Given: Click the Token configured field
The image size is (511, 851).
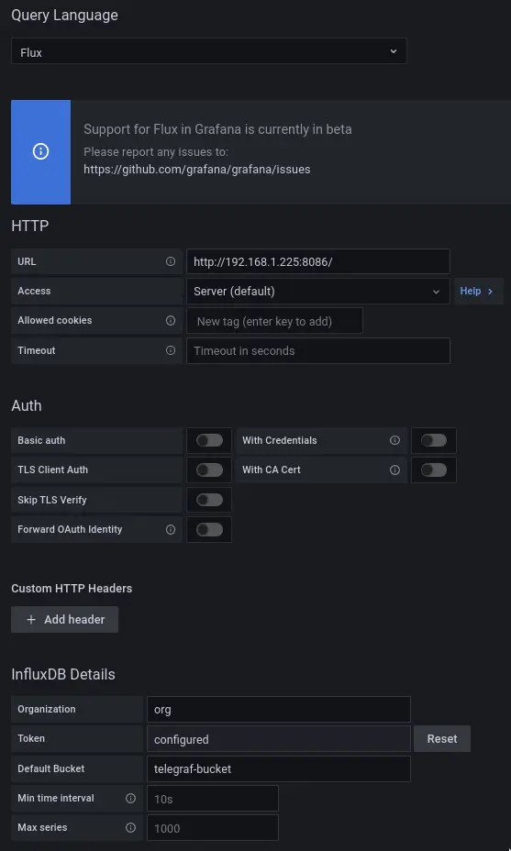Looking at the screenshot, I should pos(279,738).
